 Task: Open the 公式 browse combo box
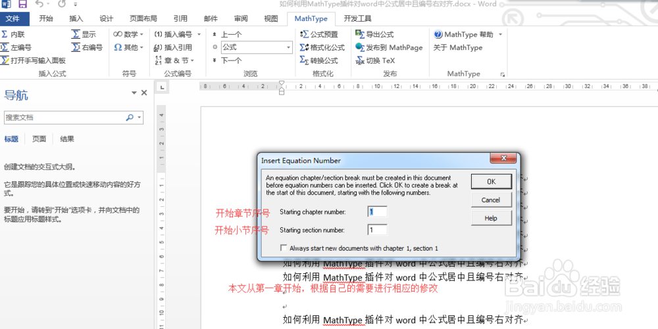pyautogui.click(x=256, y=47)
